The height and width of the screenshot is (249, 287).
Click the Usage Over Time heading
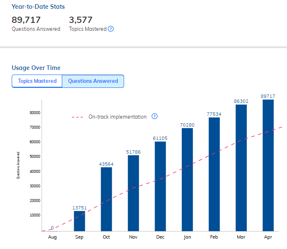pos(36,68)
